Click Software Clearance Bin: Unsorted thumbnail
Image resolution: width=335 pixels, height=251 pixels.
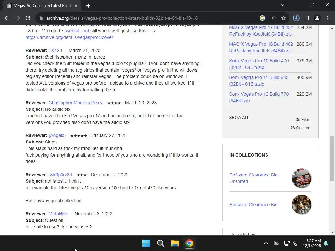click(301, 178)
